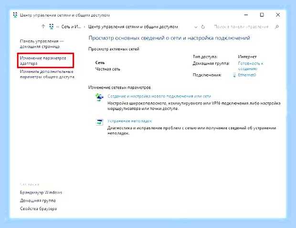Click the Up arrow navigation icon
Screen dimensions: 296x228
43,27
